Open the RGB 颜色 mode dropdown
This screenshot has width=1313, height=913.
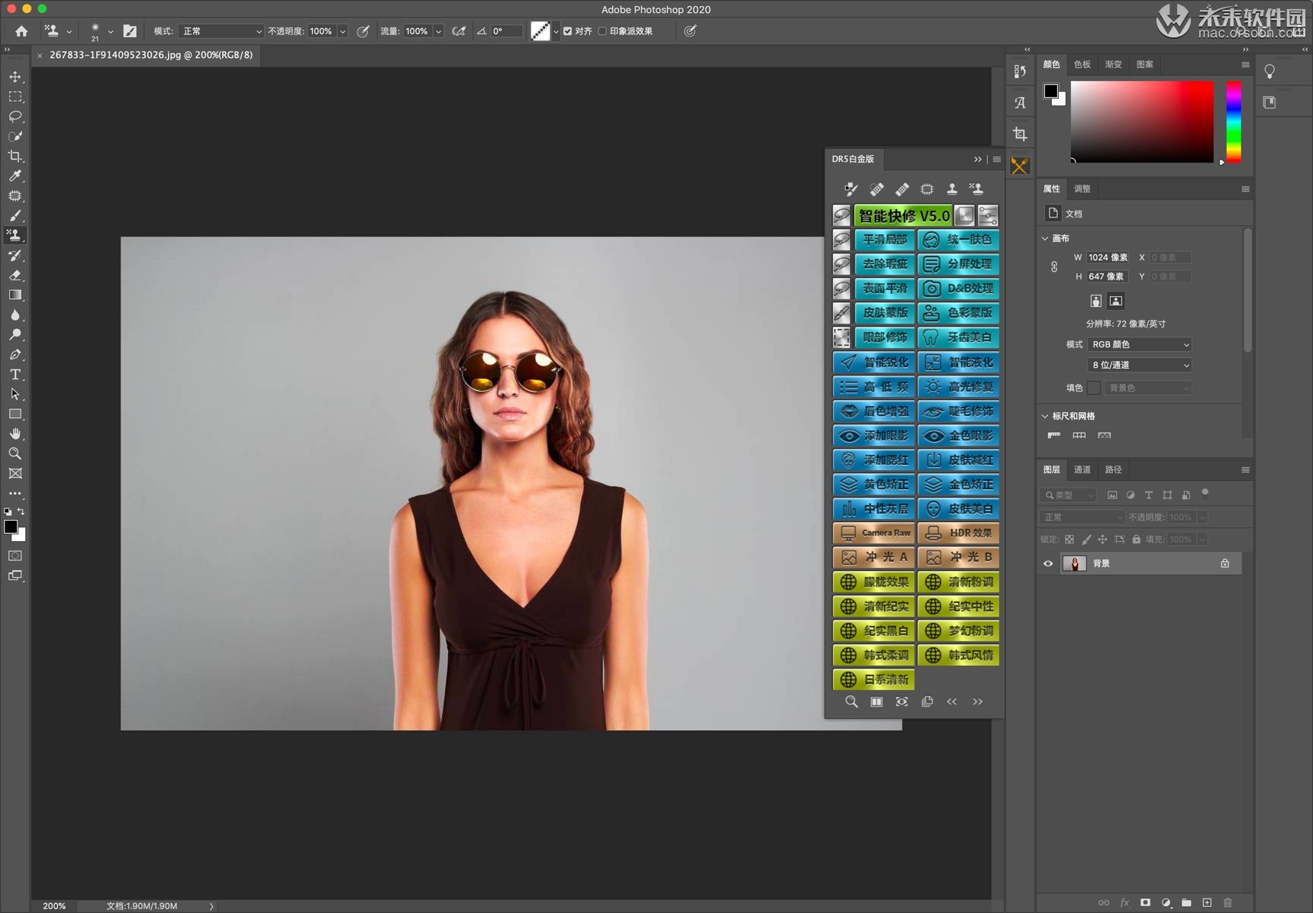tap(1140, 344)
